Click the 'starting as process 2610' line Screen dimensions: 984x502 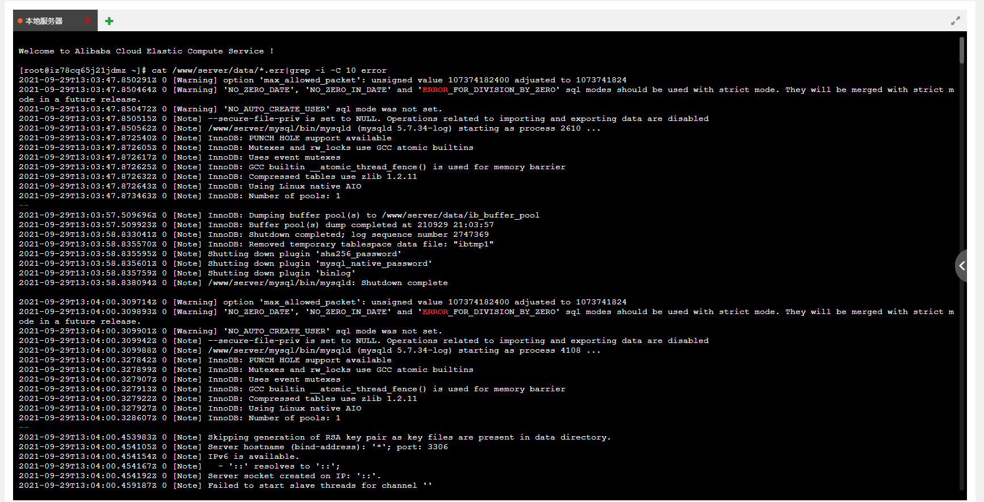pos(309,128)
